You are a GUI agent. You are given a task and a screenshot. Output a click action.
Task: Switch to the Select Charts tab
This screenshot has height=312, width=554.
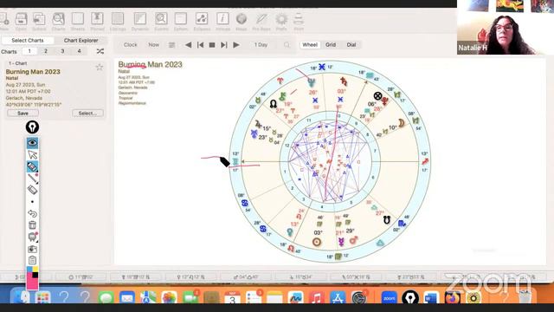28,41
